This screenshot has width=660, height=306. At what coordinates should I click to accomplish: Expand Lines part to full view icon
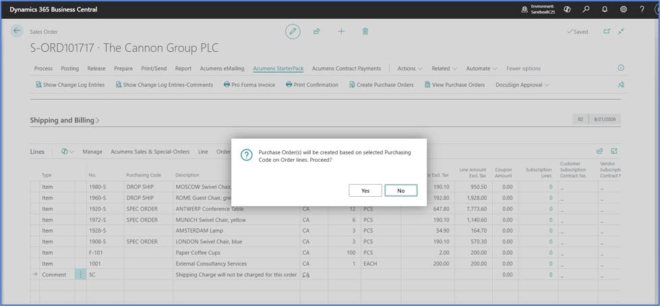click(x=614, y=151)
